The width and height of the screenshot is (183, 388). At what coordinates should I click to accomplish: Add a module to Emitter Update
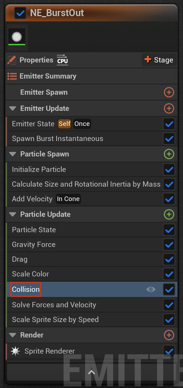click(x=169, y=108)
